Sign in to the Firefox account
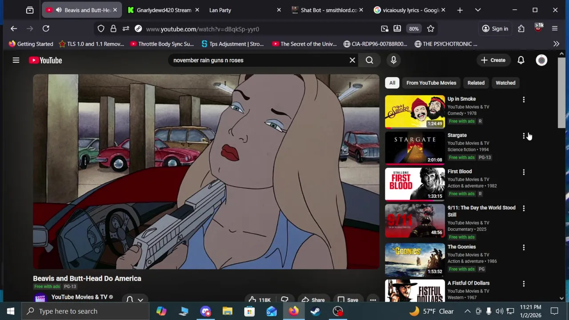This screenshot has width=569, height=320. (495, 29)
